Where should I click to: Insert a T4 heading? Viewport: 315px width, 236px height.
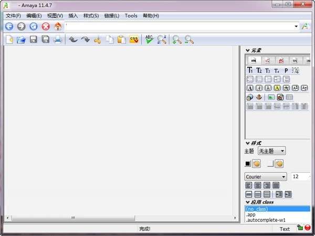coord(277,71)
